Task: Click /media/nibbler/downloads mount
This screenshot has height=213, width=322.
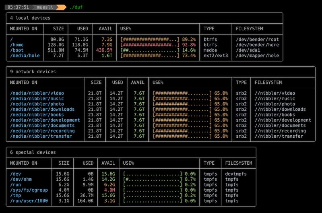Action: coord(42,109)
